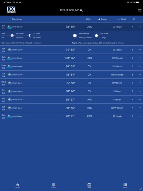
Task: Click the Wind header icon
Action: [x=119, y=19]
